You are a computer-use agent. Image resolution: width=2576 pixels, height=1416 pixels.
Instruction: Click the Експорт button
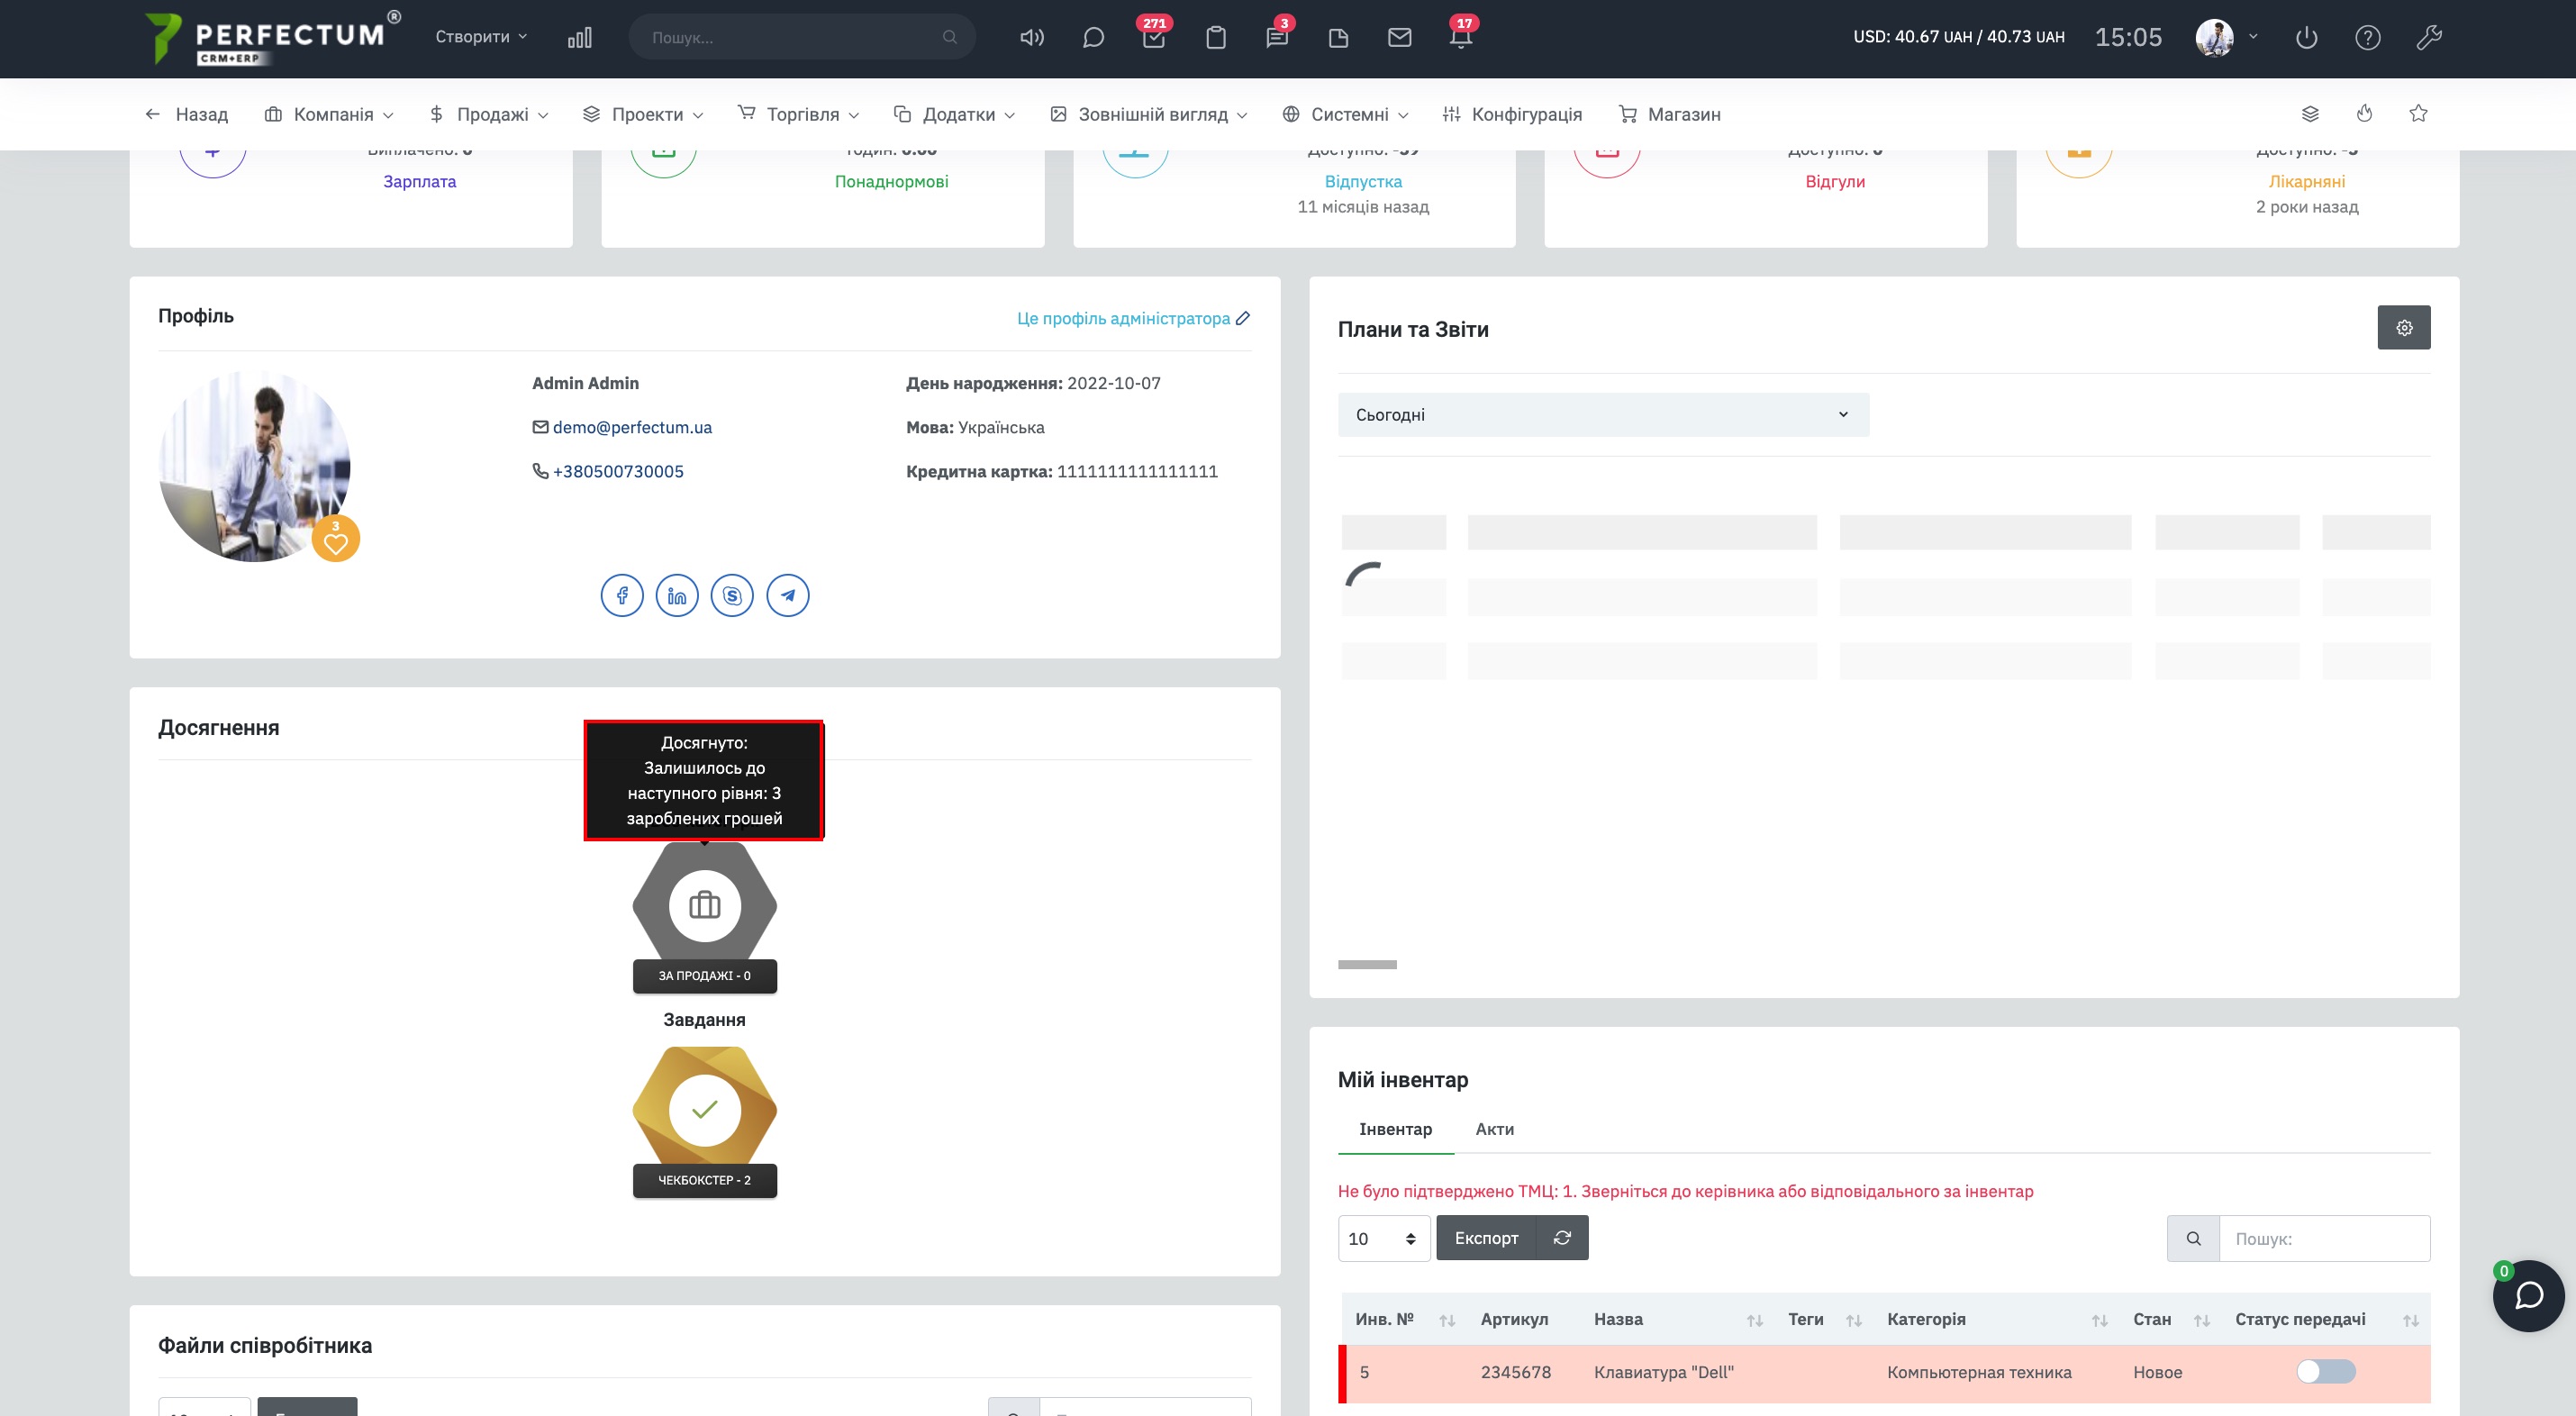(1486, 1238)
